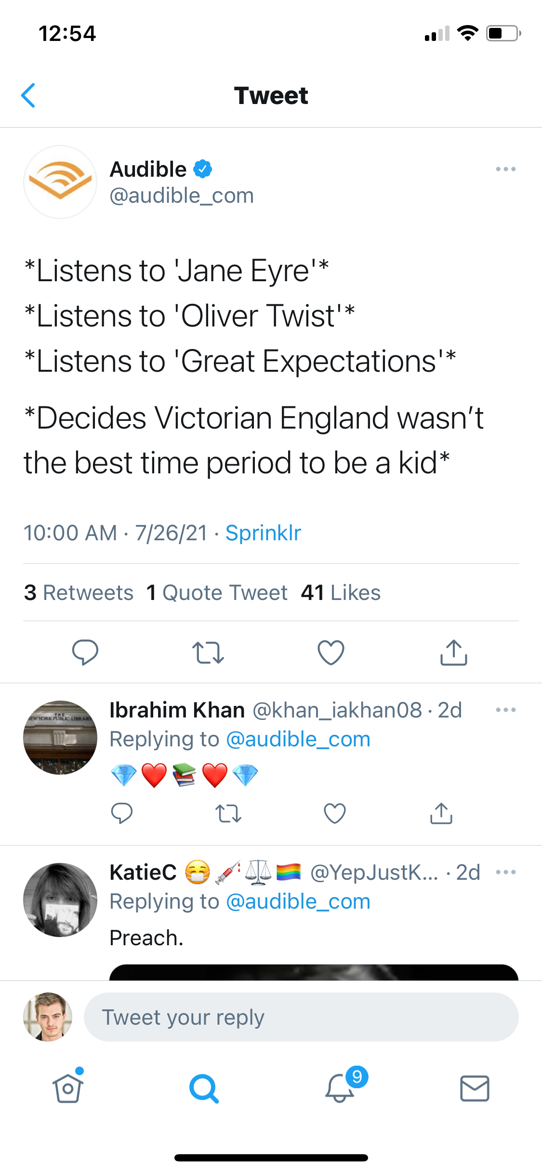Open Notifications with 9 badge

pyautogui.click(x=340, y=1088)
